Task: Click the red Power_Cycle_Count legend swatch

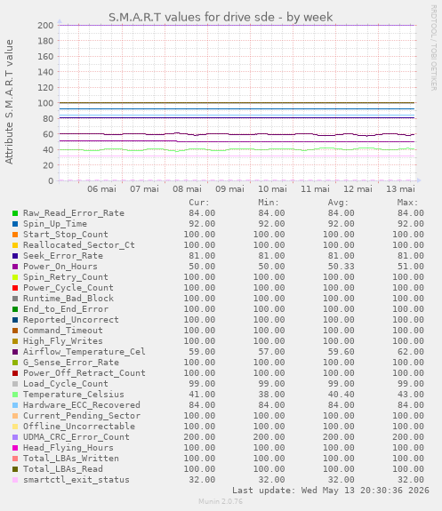Action: pyautogui.click(x=15, y=288)
